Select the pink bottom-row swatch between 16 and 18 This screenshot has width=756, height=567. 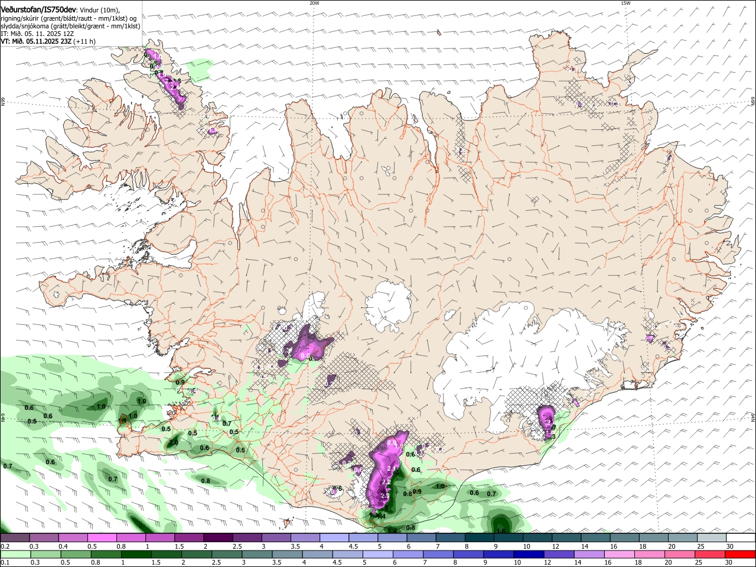click(x=618, y=555)
